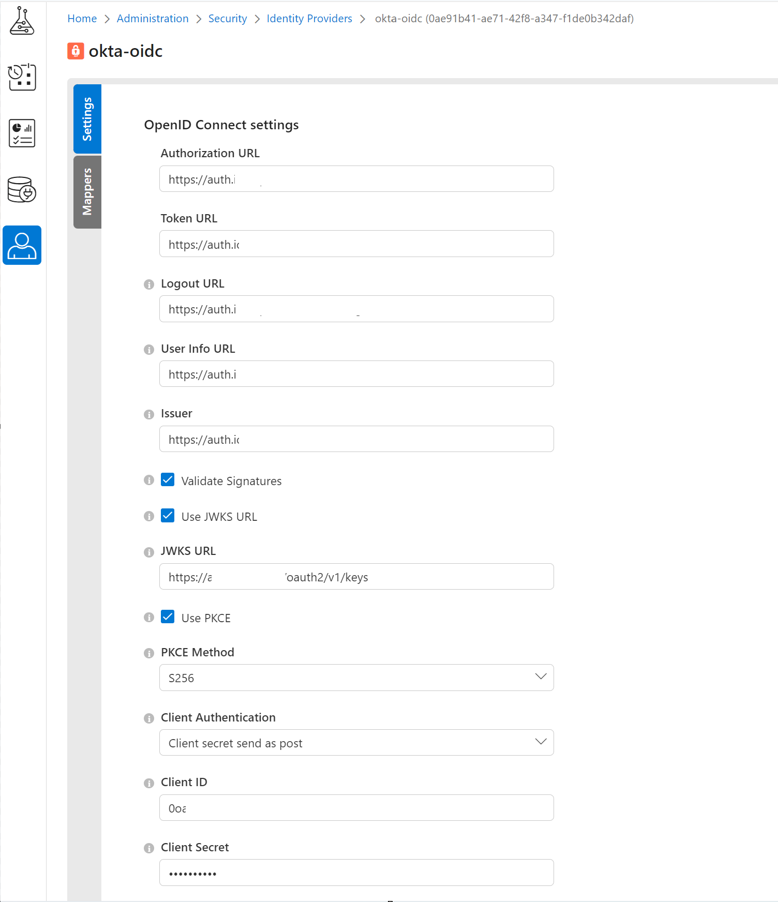Click the info icon next to JWKS URL

click(x=149, y=552)
